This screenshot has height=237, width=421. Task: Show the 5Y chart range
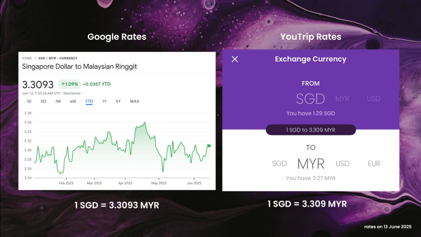pos(118,101)
